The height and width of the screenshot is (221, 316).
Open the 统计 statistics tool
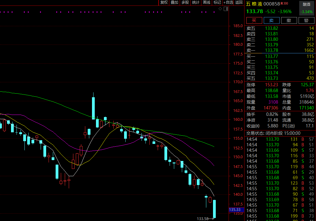coord(196,2)
